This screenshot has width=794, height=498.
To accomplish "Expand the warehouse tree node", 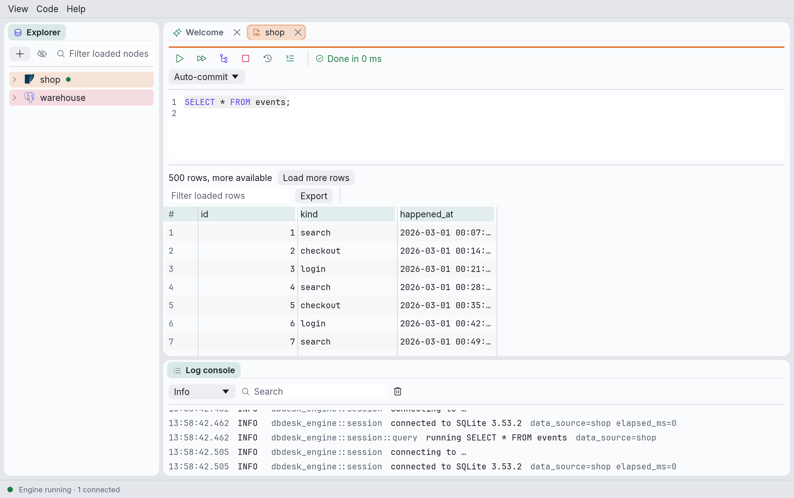I will click(14, 98).
